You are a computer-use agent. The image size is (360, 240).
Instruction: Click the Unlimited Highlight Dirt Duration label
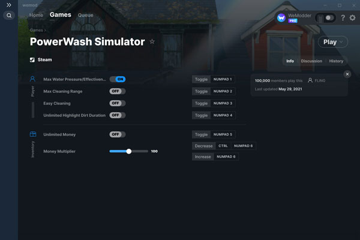[x=74, y=115]
